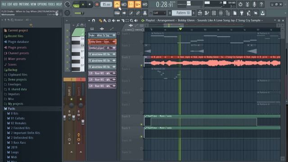Viewport: 288px width, 162px height.
Task: Select the Untitled project clip in picker
Action: (102, 48)
